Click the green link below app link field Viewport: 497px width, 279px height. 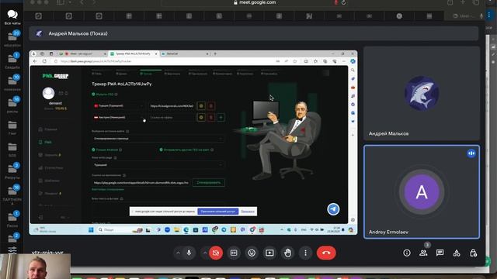tap(108, 189)
